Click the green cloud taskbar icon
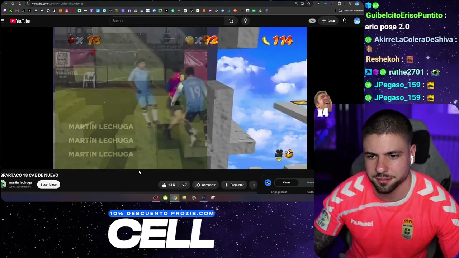Screen dimensions: 459x258 tap(165, 198)
